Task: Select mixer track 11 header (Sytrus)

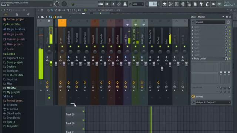Action: coord(62,23)
